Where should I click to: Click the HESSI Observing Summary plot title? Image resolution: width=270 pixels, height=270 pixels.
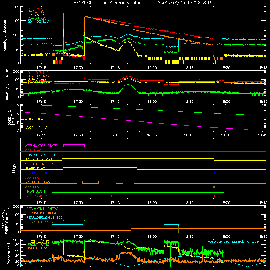tap(143, 3)
